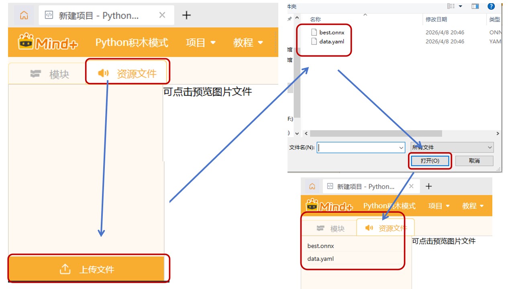Click the 打开(O) button in the dialog

coord(430,161)
